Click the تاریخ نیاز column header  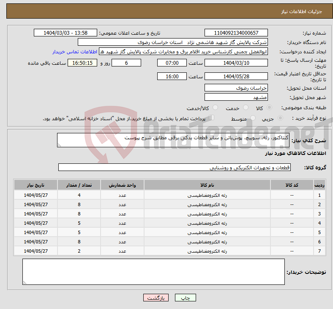(36, 185)
